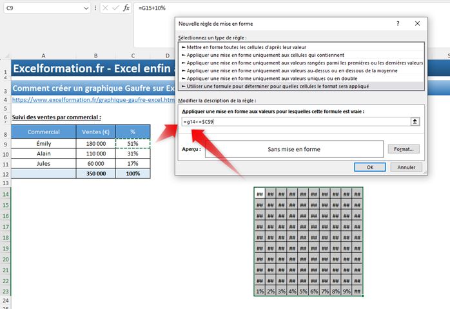Close the Nouvelle règle de mise en forme dialog
This screenshot has height=309, width=450.
418,24
